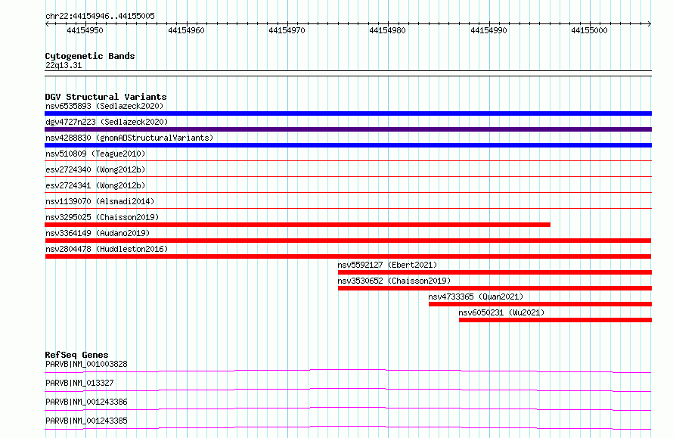This screenshot has height=438, width=673.
Task: Click the thin red line under esv2724340
Action: coord(348,176)
